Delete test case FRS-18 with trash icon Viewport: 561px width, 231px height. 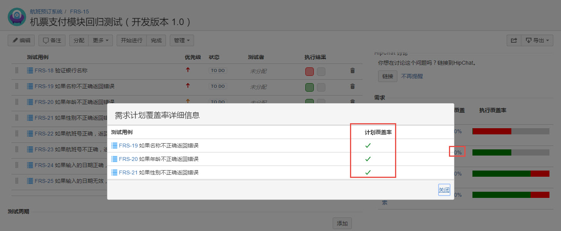352,70
